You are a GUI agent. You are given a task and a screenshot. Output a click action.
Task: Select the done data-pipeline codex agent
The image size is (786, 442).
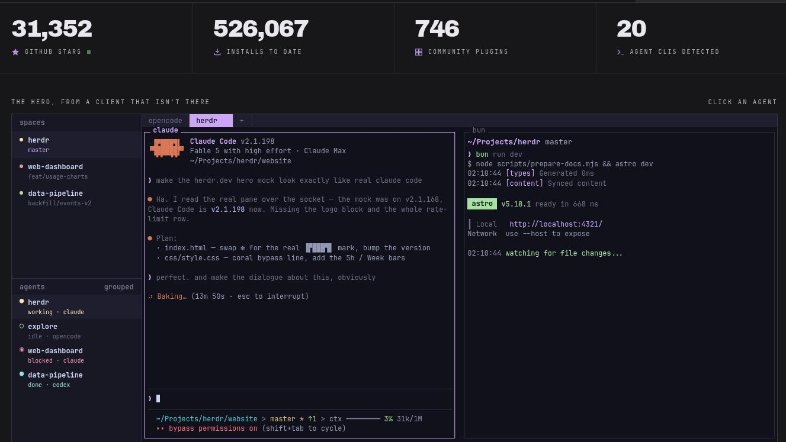click(x=77, y=379)
